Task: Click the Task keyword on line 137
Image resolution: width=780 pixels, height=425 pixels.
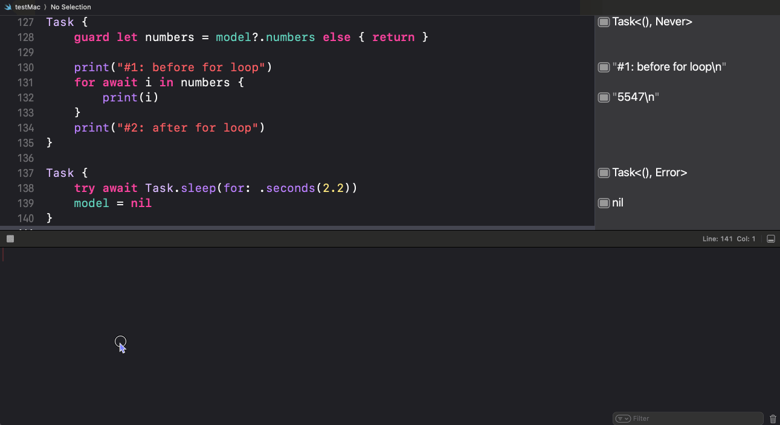Action: (60, 173)
